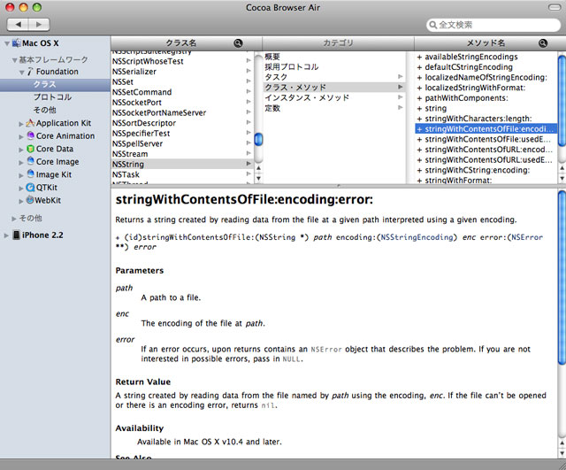566x470 pixels.
Task: Click the search icon in クラス名 header
Action: point(238,43)
